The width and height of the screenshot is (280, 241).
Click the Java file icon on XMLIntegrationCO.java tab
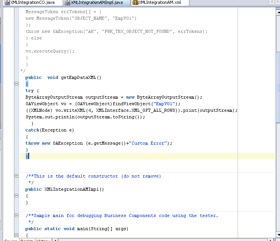click(7, 2)
